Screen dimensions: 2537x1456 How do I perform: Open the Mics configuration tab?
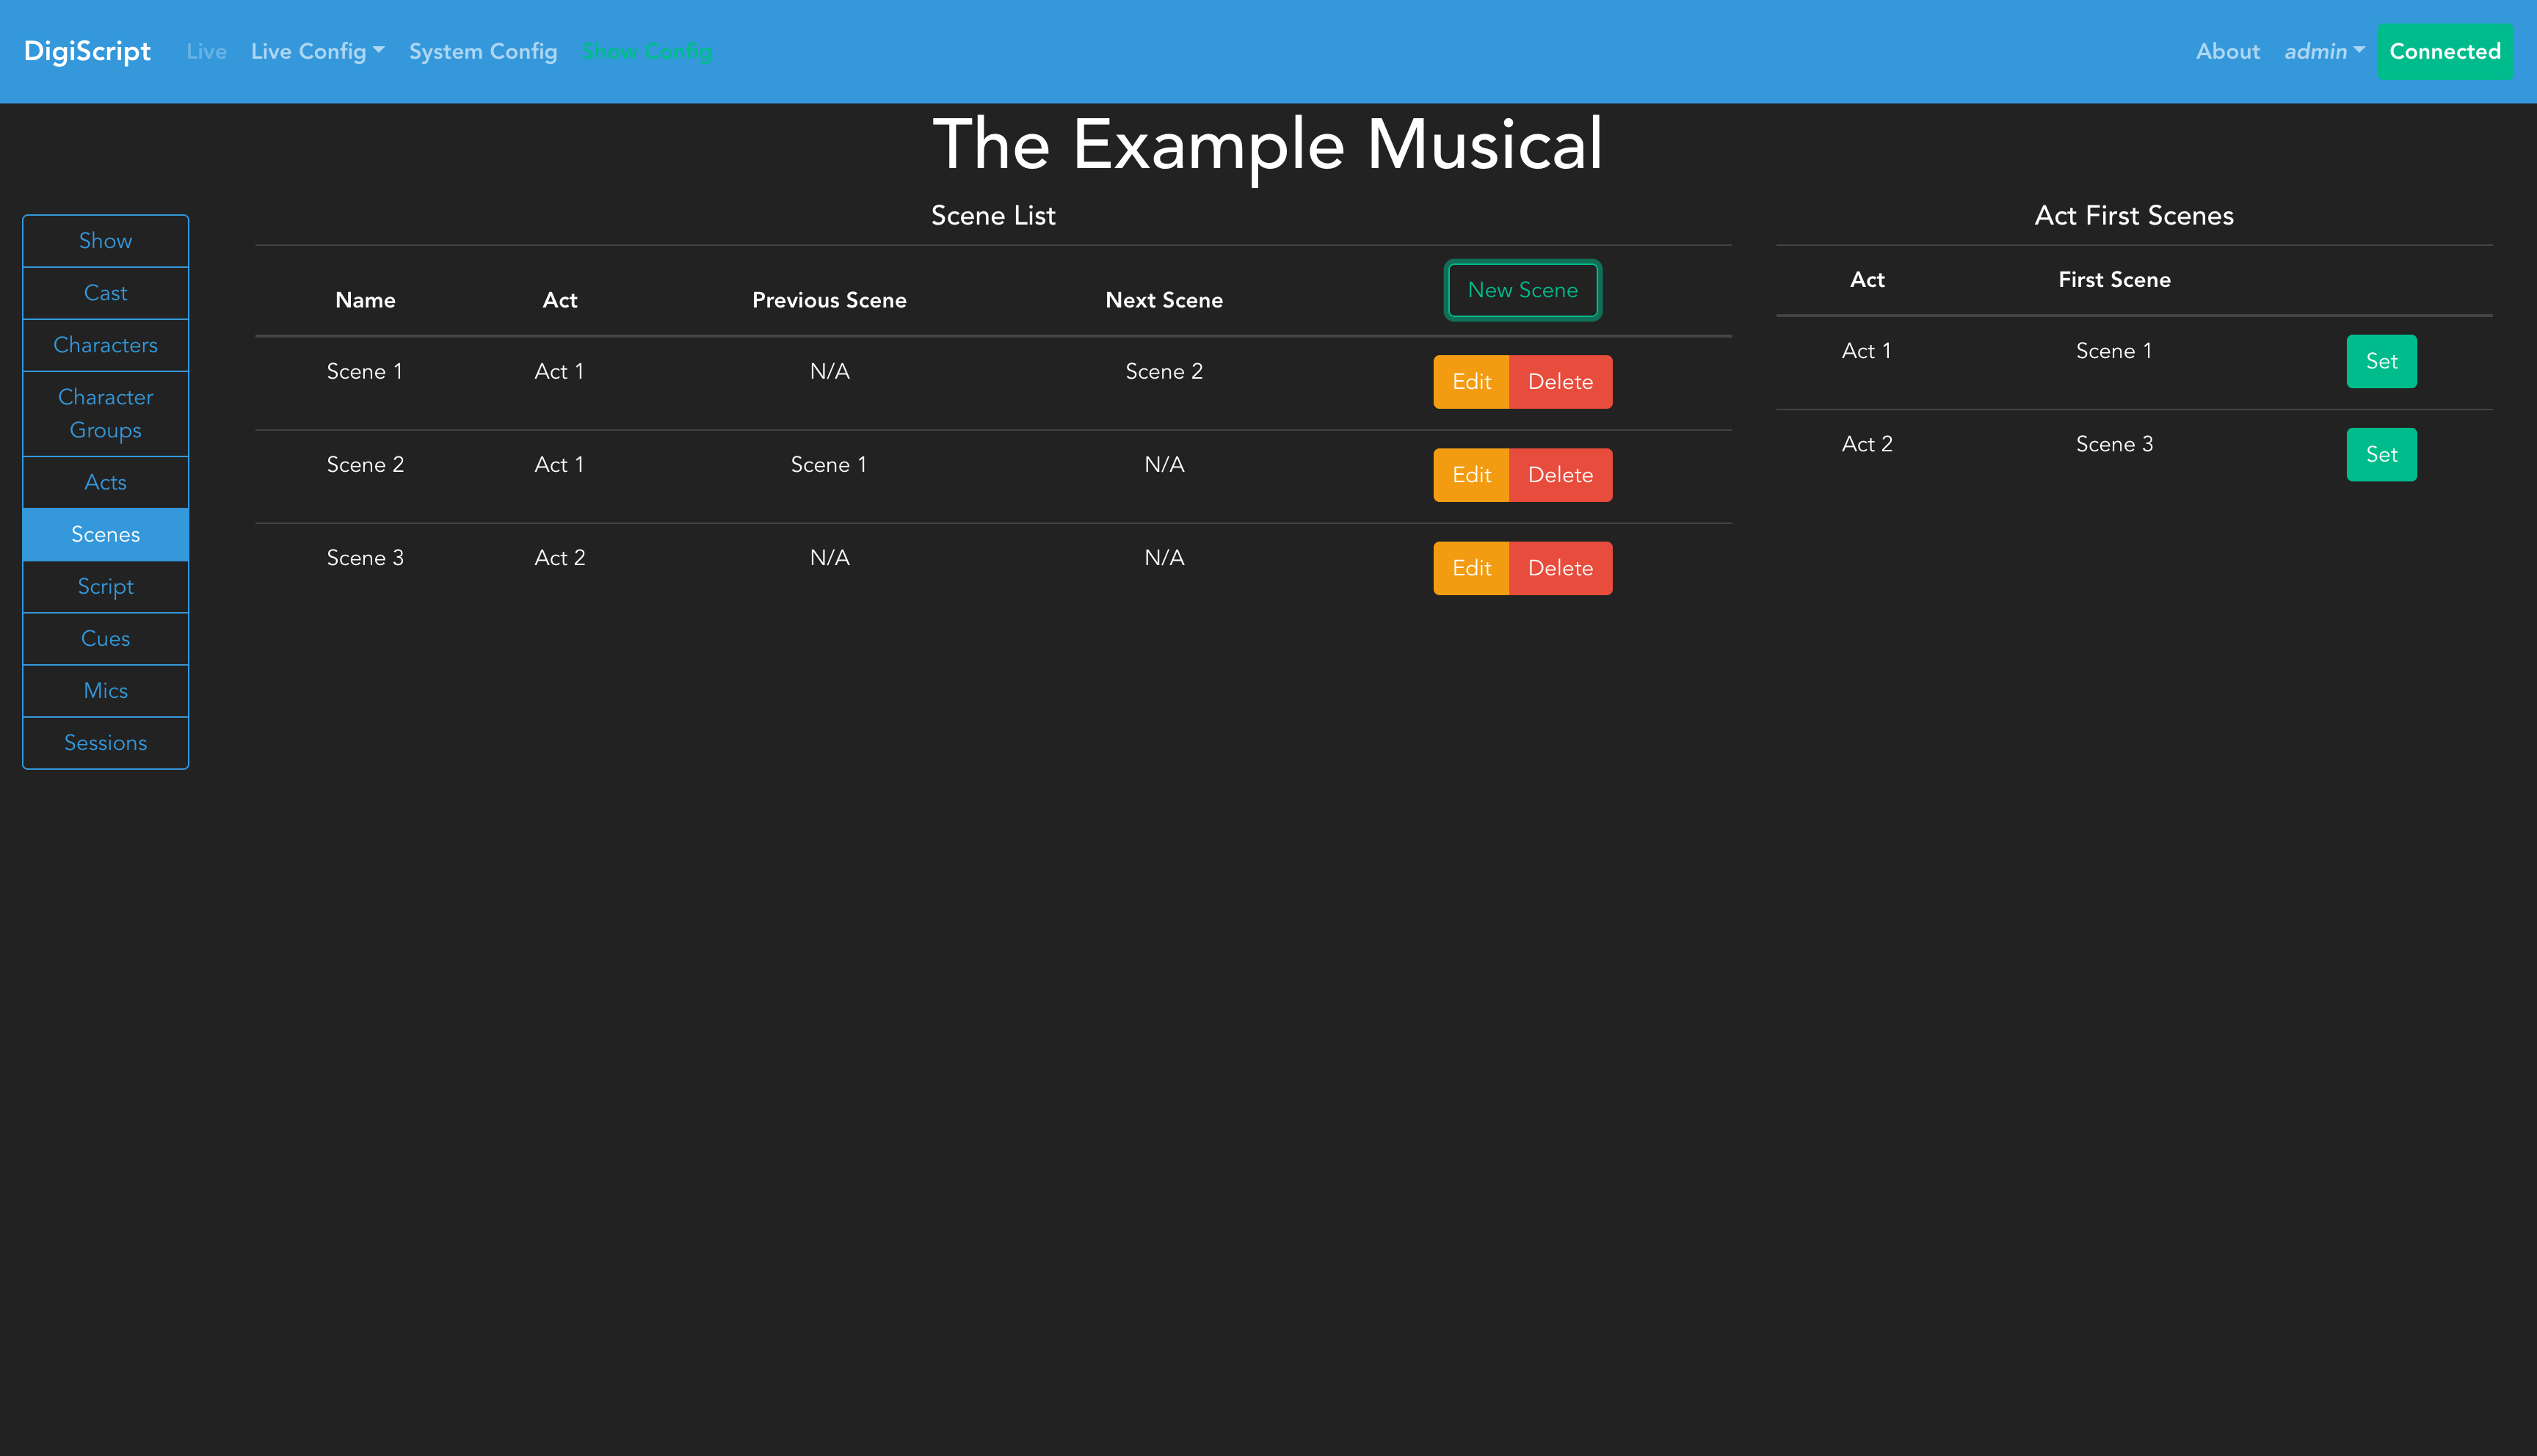[x=105, y=690]
